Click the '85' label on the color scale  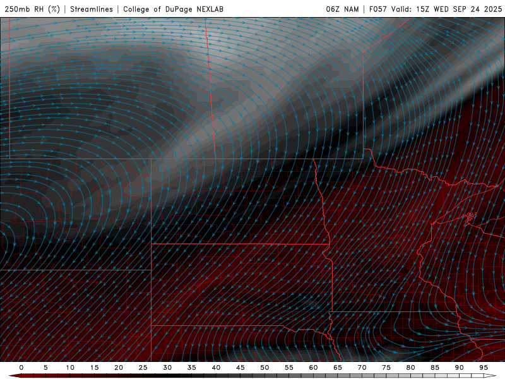(x=435, y=368)
